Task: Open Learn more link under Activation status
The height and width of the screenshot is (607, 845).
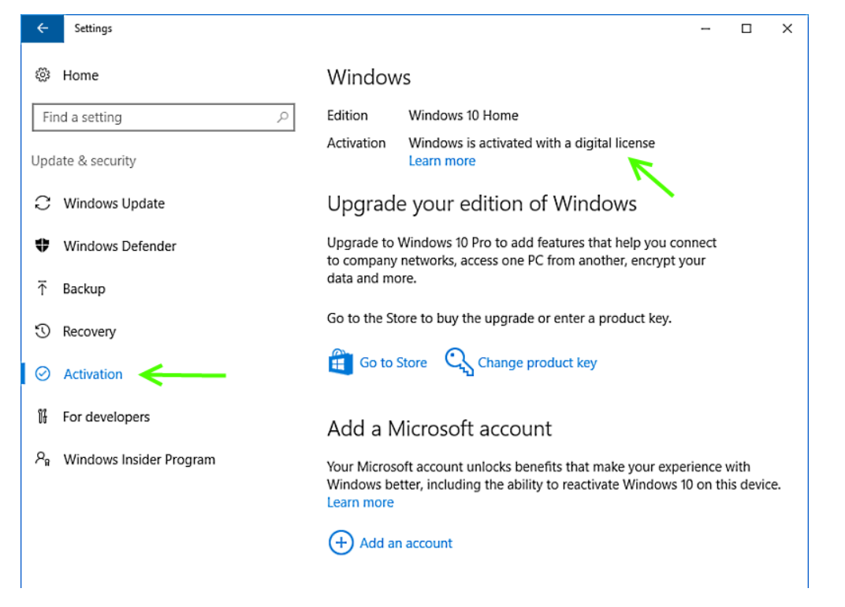Action: (x=441, y=161)
